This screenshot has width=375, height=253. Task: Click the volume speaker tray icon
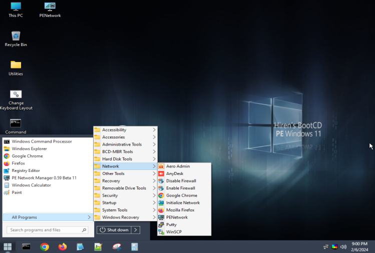tap(343, 247)
